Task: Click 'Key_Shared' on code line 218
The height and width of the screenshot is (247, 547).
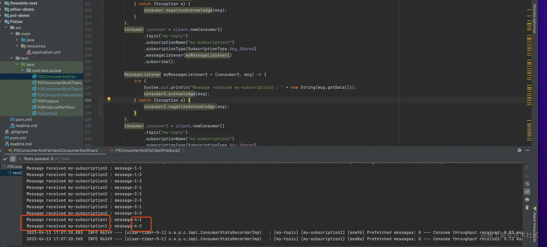Action: point(242,49)
